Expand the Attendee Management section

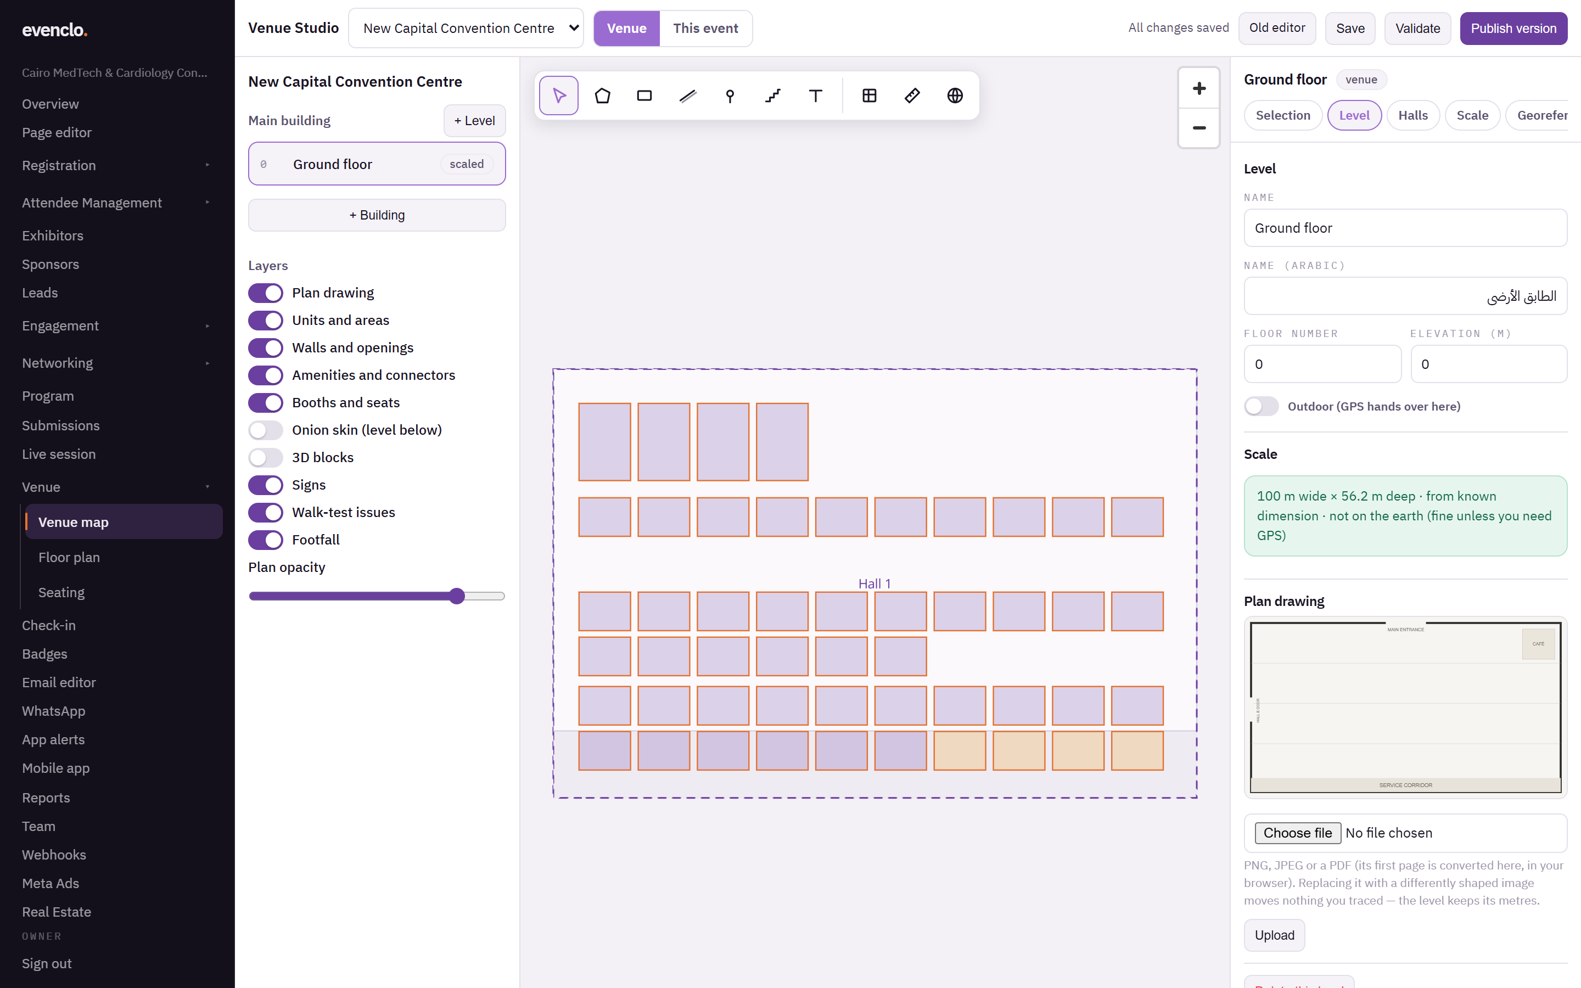coord(117,203)
